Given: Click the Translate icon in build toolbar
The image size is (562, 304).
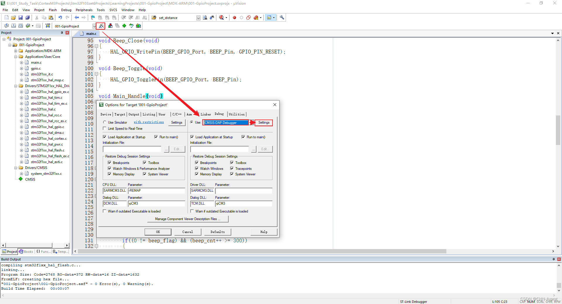Looking at the screenshot, I should coord(6,26).
